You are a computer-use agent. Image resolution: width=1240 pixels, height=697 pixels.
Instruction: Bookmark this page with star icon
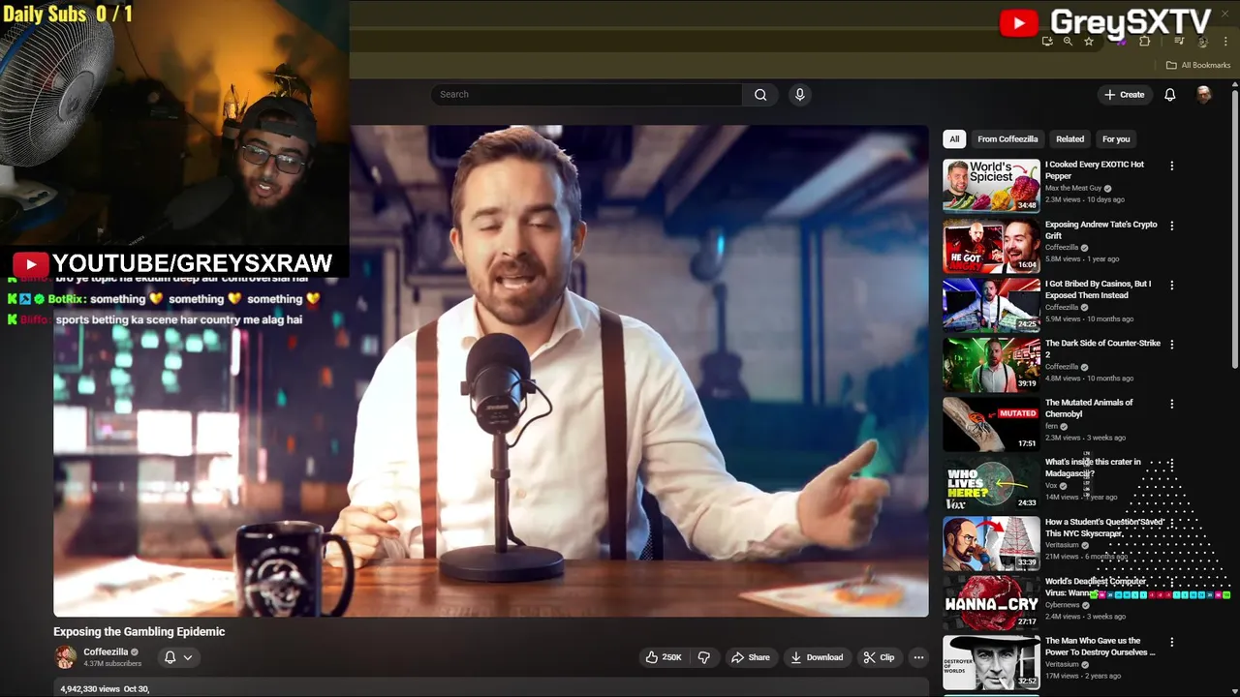tap(1089, 42)
